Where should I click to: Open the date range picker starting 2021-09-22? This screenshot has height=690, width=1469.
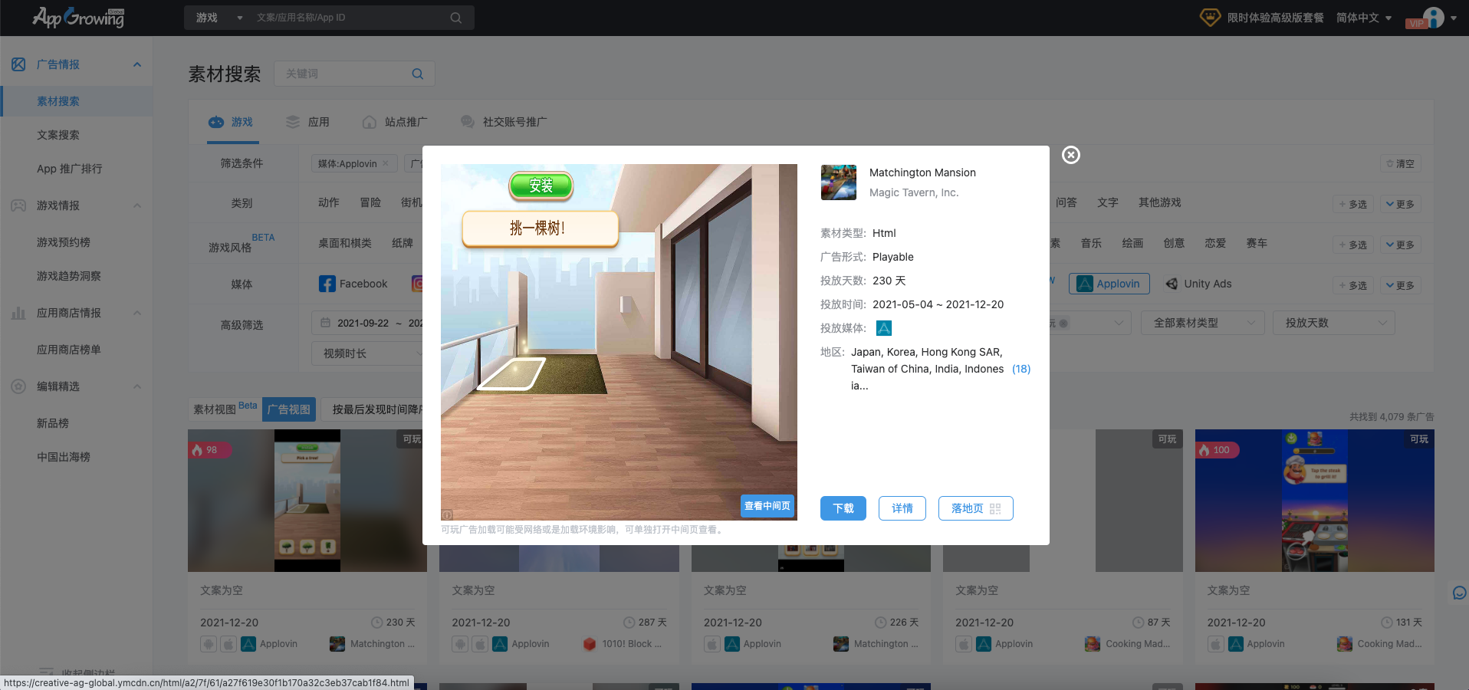(x=367, y=323)
